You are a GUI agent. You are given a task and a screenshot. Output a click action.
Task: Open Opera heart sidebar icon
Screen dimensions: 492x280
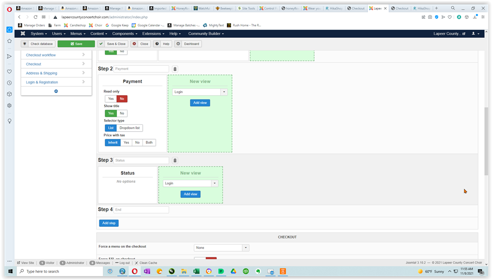[10, 72]
